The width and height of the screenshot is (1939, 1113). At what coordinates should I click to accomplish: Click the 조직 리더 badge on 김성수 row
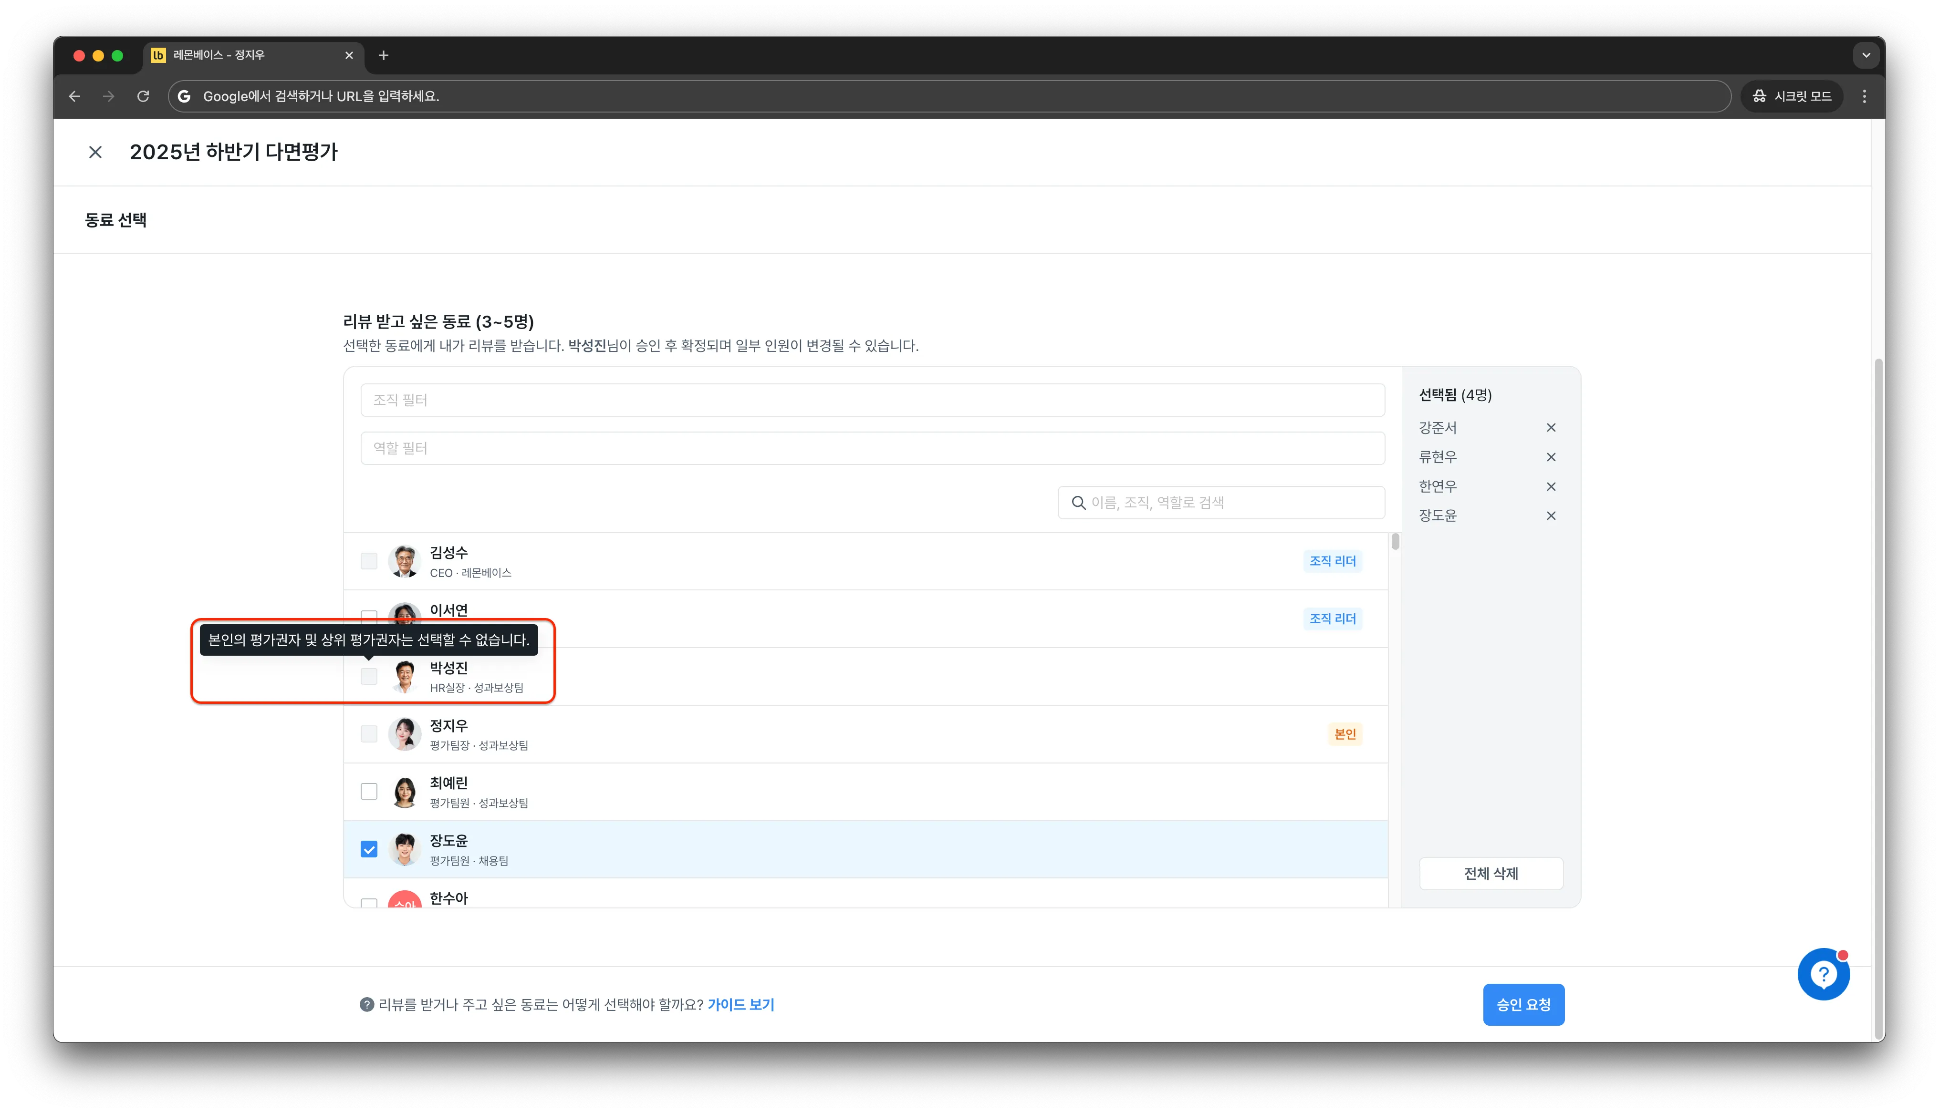1333,561
